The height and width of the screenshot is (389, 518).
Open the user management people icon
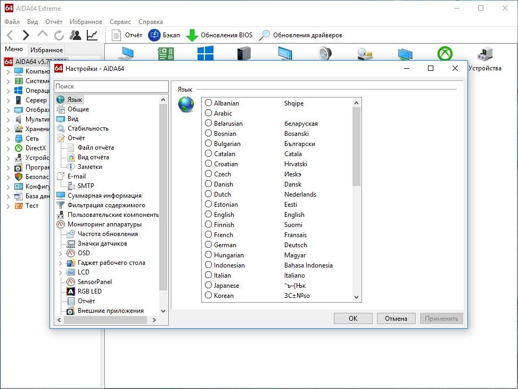75,35
